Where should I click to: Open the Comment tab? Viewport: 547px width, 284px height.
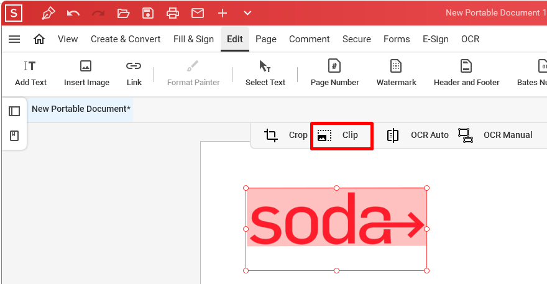click(309, 39)
